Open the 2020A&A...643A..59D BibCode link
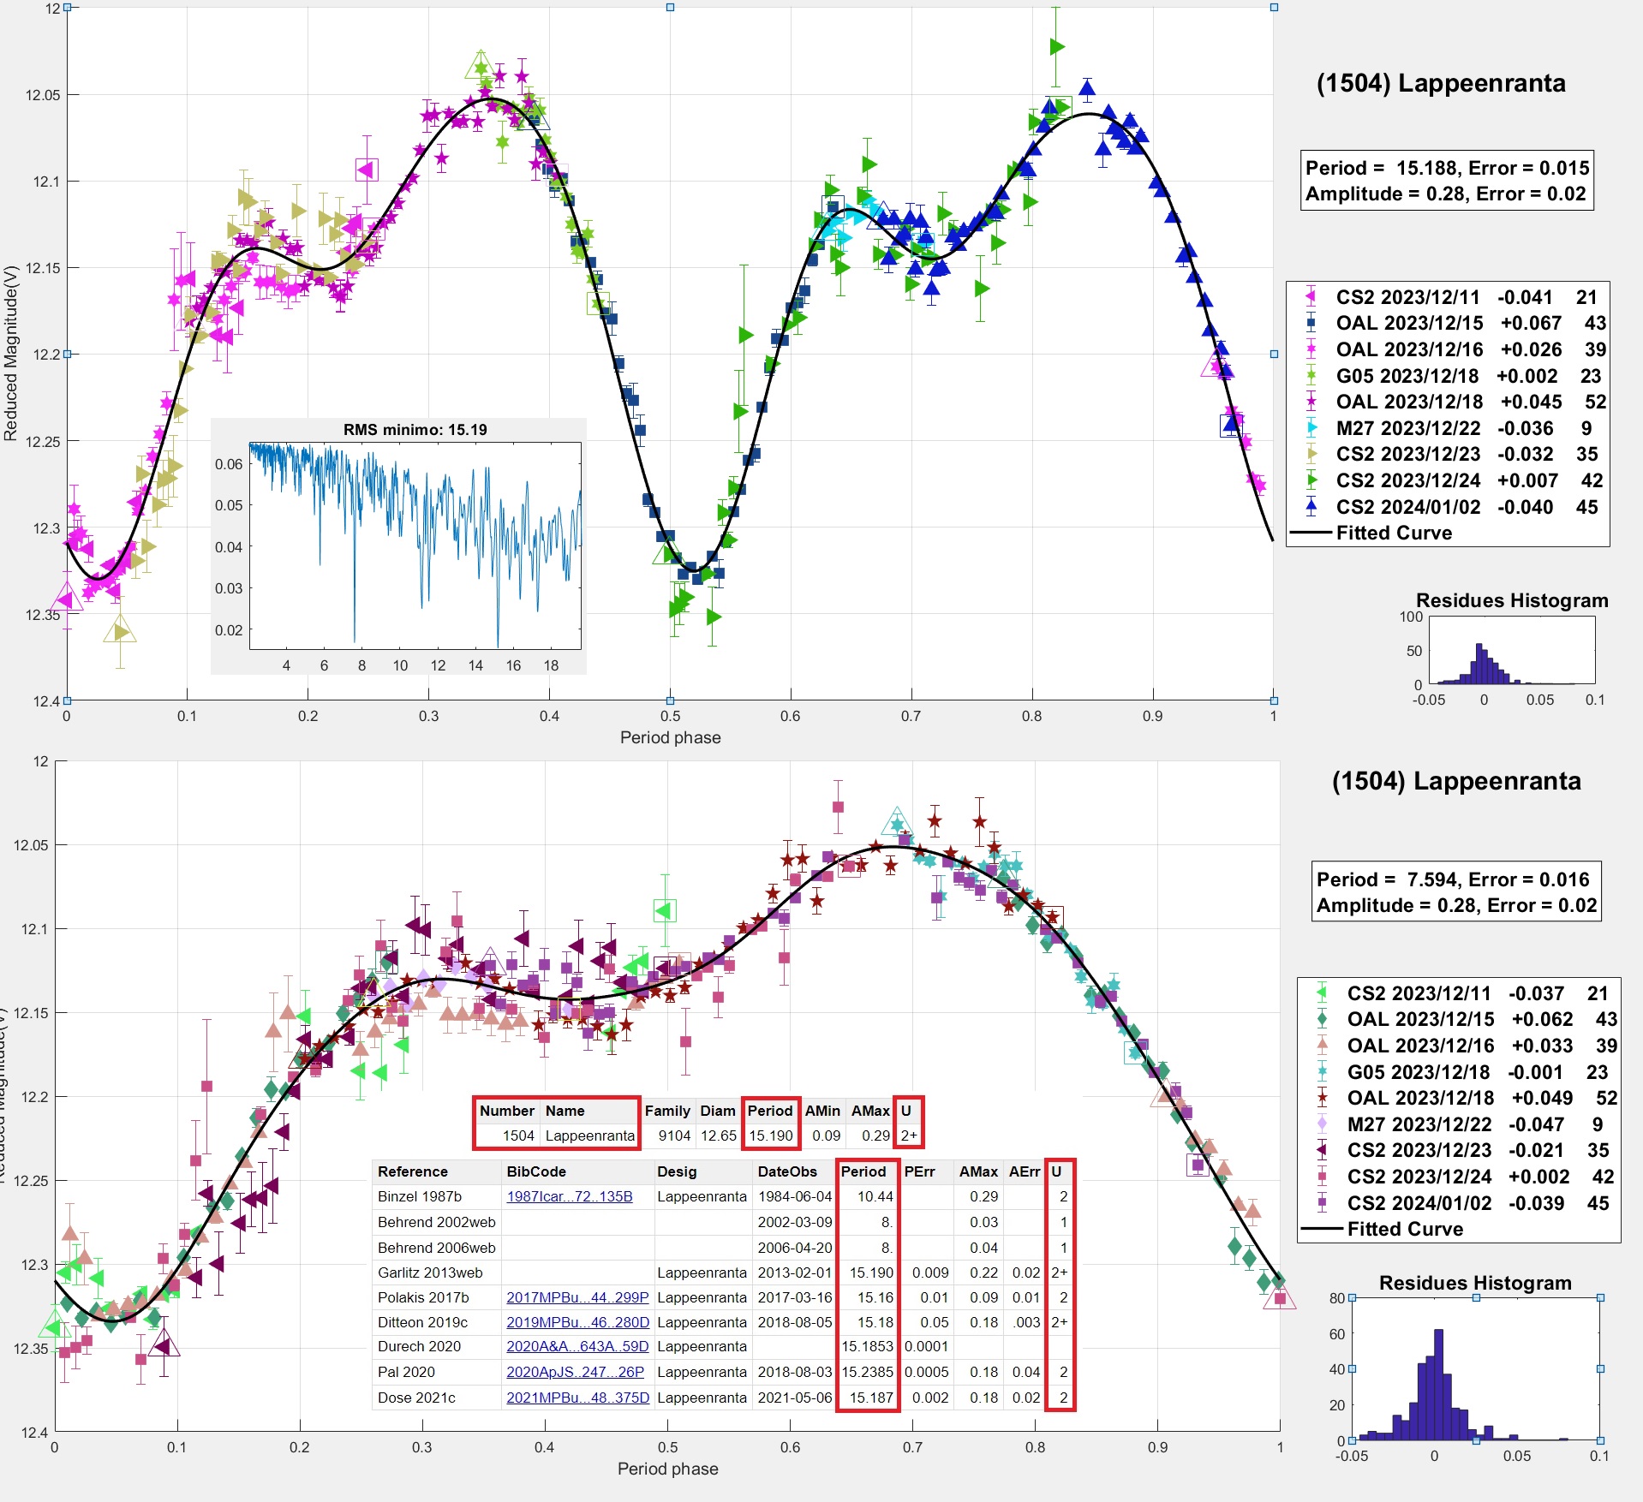This screenshot has height=1502, width=1643. click(577, 1346)
